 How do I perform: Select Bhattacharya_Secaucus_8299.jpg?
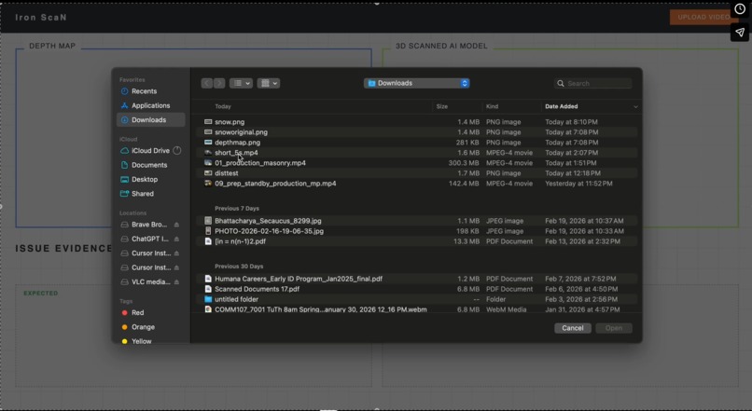pos(416,221)
